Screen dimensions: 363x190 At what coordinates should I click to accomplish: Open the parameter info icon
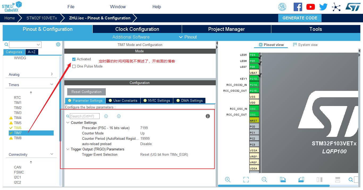(x=208, y=116)
